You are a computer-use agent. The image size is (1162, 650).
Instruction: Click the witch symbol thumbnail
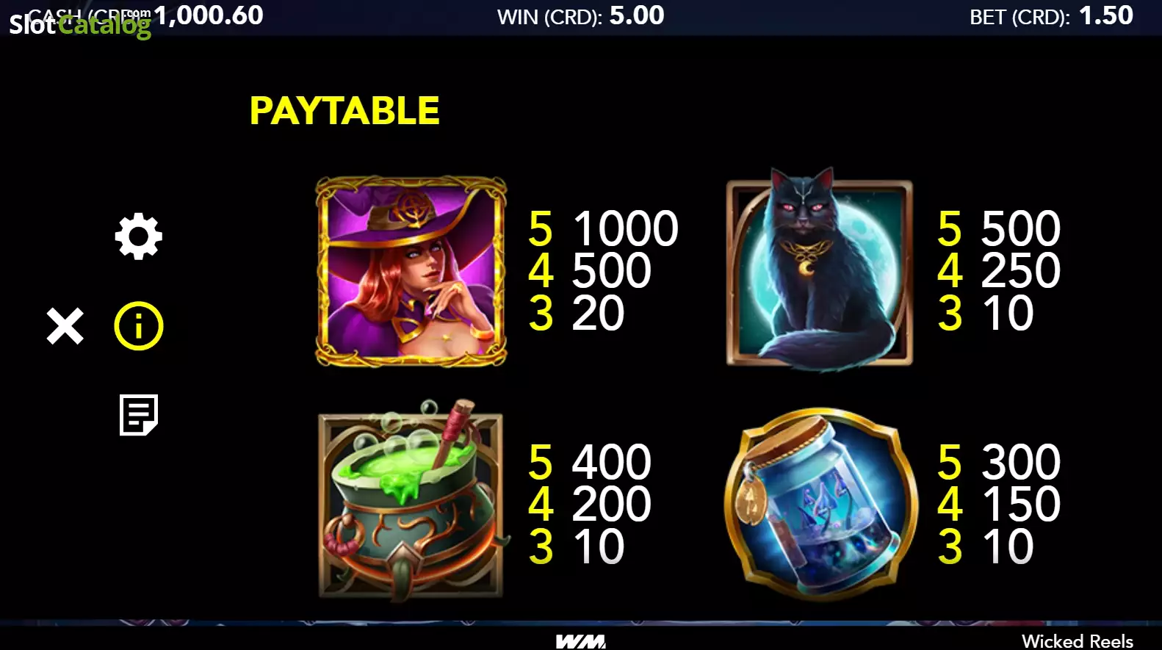tap(411, 271)
